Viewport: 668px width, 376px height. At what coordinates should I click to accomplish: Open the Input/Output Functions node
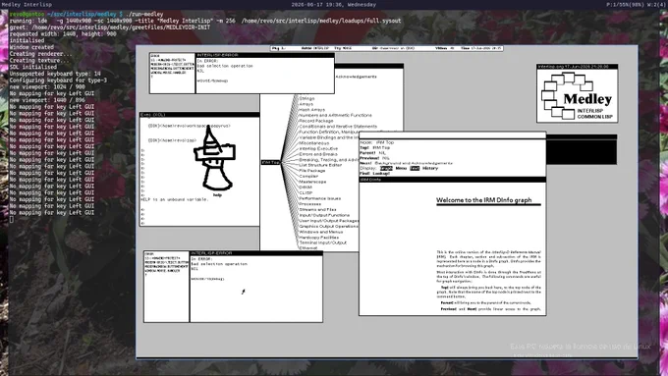click(324, 215)
